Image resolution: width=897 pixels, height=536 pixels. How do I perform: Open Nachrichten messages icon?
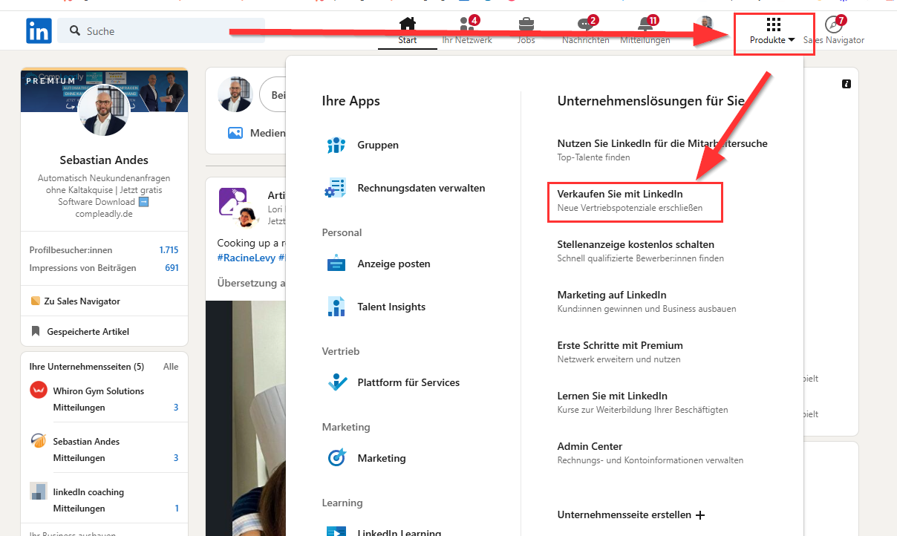point(585,24)
